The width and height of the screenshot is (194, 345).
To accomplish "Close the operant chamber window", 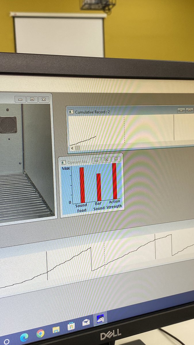I will point(43,99).
